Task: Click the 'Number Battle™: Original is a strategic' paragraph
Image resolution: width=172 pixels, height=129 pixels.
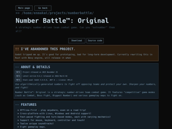Action: [85, 94]
